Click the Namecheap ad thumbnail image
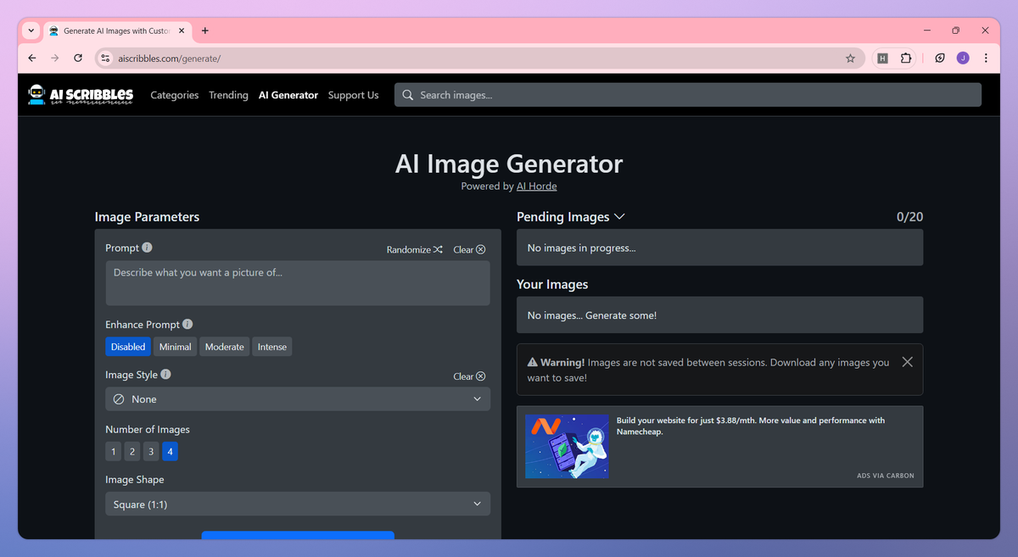Image resolution: width=1018 pixels, height=557 pixels. (x=567, y=446)
